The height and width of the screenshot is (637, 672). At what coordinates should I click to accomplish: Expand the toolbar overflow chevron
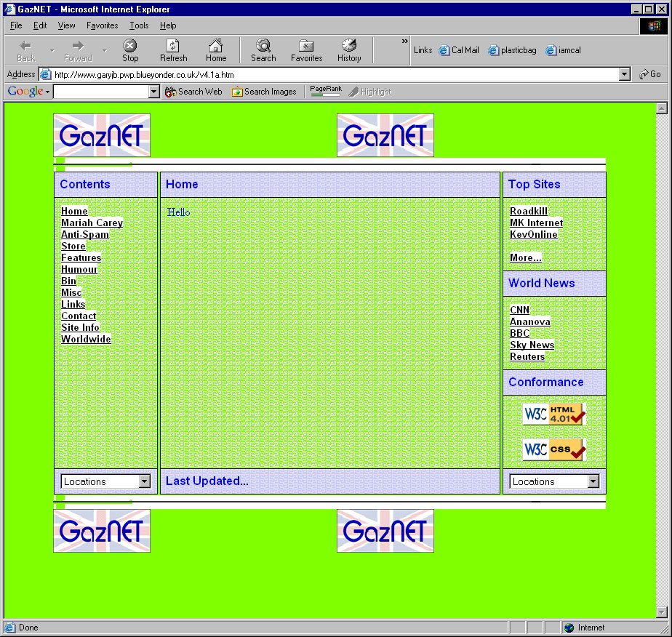(x=404, y=41)
